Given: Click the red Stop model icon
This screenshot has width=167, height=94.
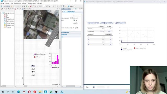Looking at the screenshot, I should click(30, 6).
